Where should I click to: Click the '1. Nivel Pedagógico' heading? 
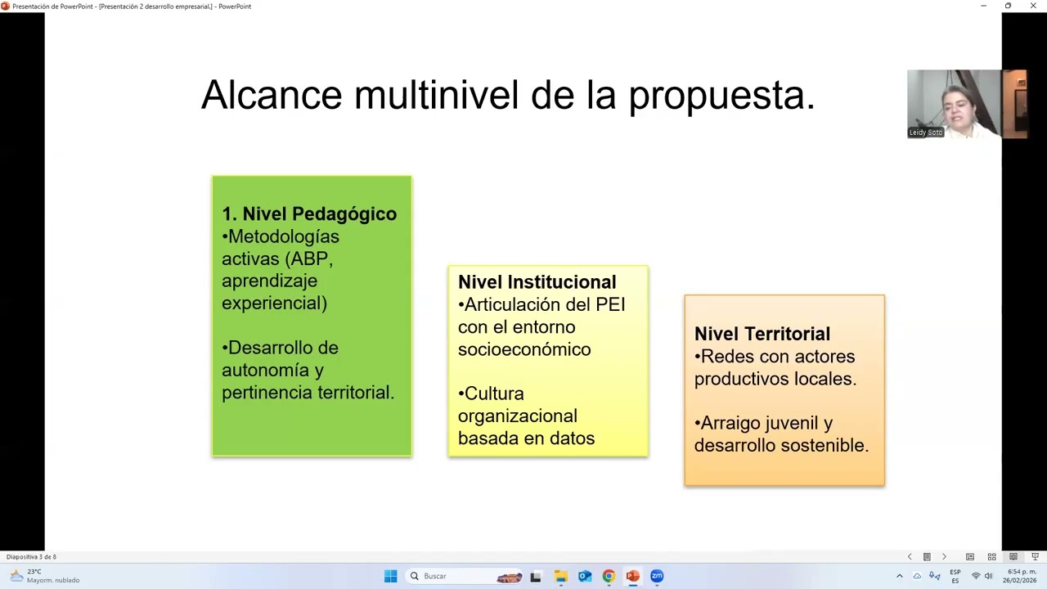[309, 214]
